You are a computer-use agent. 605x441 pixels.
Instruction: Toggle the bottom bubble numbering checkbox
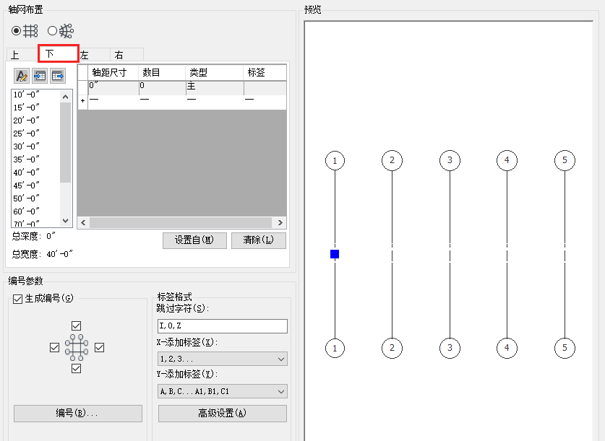[x=77, y=369]
